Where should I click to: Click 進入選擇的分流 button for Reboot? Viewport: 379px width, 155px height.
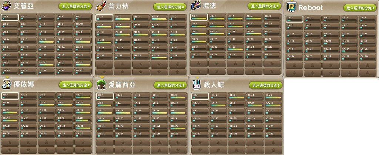pos(360,8)
